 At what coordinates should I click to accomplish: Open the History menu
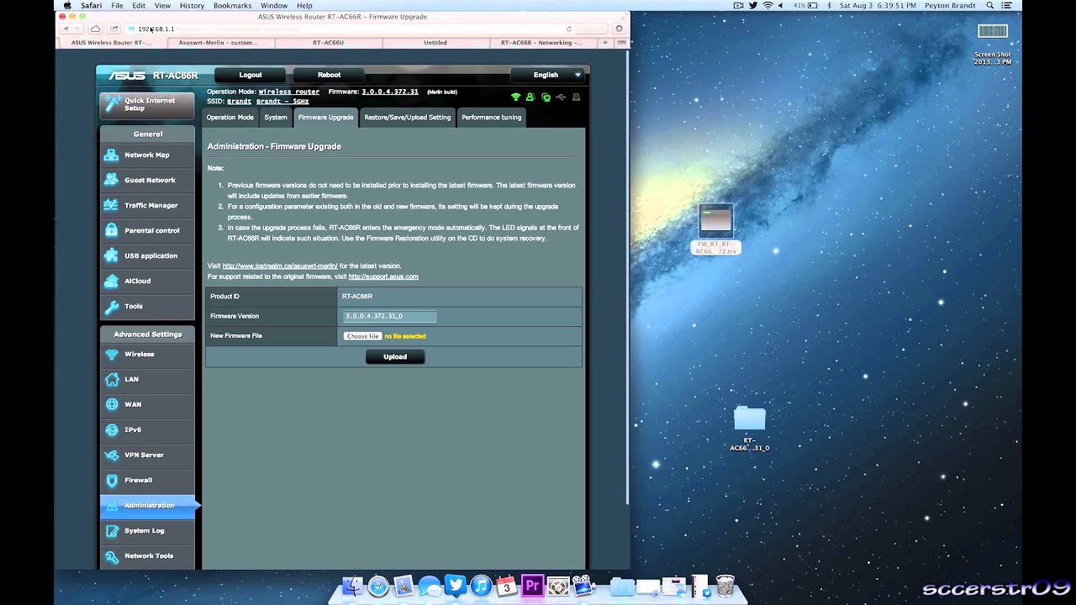pos(192,5)
